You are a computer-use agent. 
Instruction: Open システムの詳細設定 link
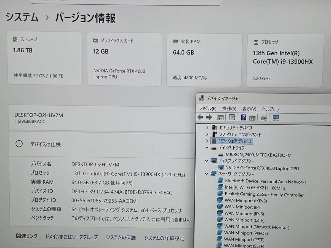coord(164,238)
